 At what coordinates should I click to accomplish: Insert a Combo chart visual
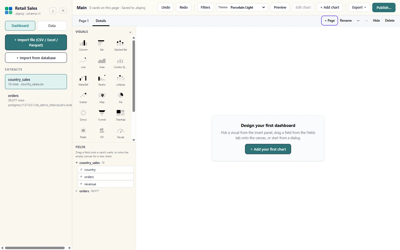[x=121, y=63]
